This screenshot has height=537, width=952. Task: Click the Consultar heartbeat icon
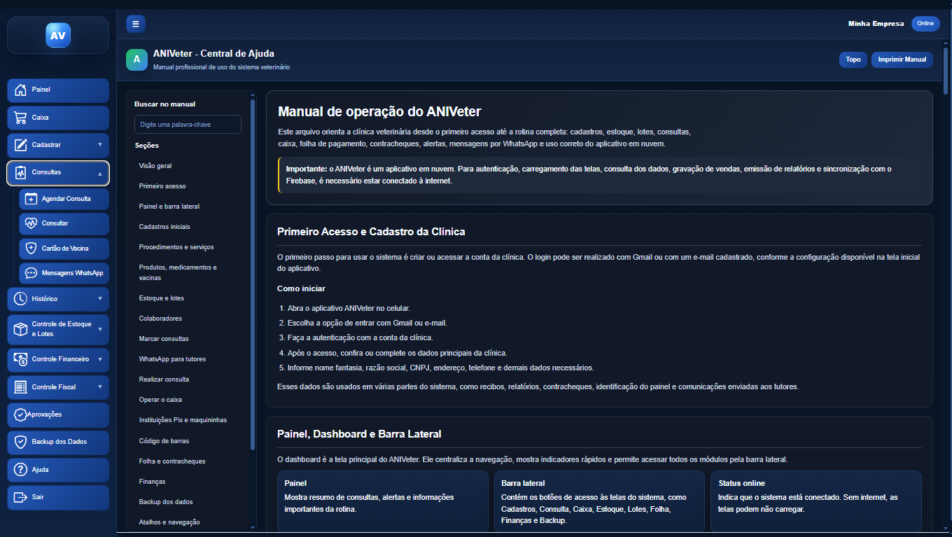pos(31,223)
